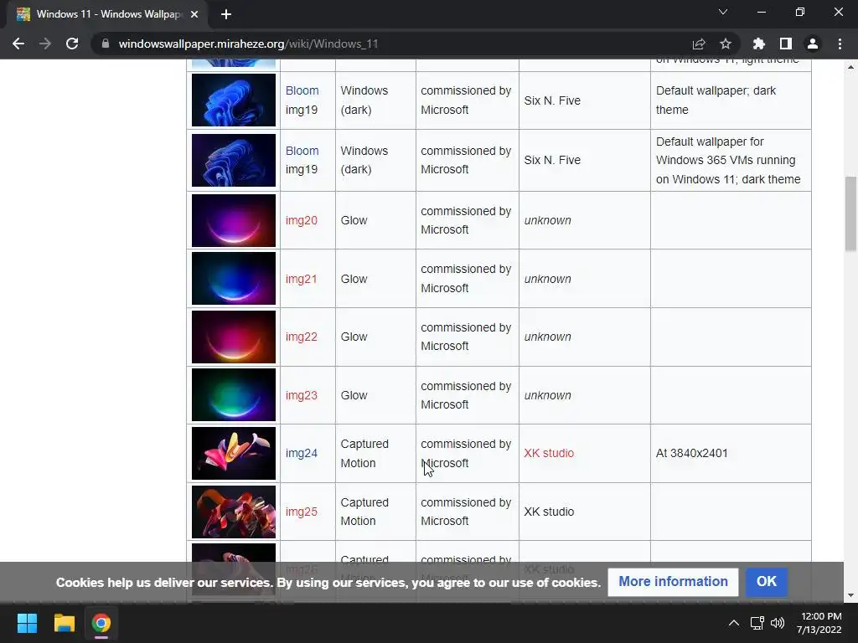Image resolution: width=858 pixels, height=643 pixels.
Task: Bookmark this page with the star icon
Action: (x=725, y=44)
